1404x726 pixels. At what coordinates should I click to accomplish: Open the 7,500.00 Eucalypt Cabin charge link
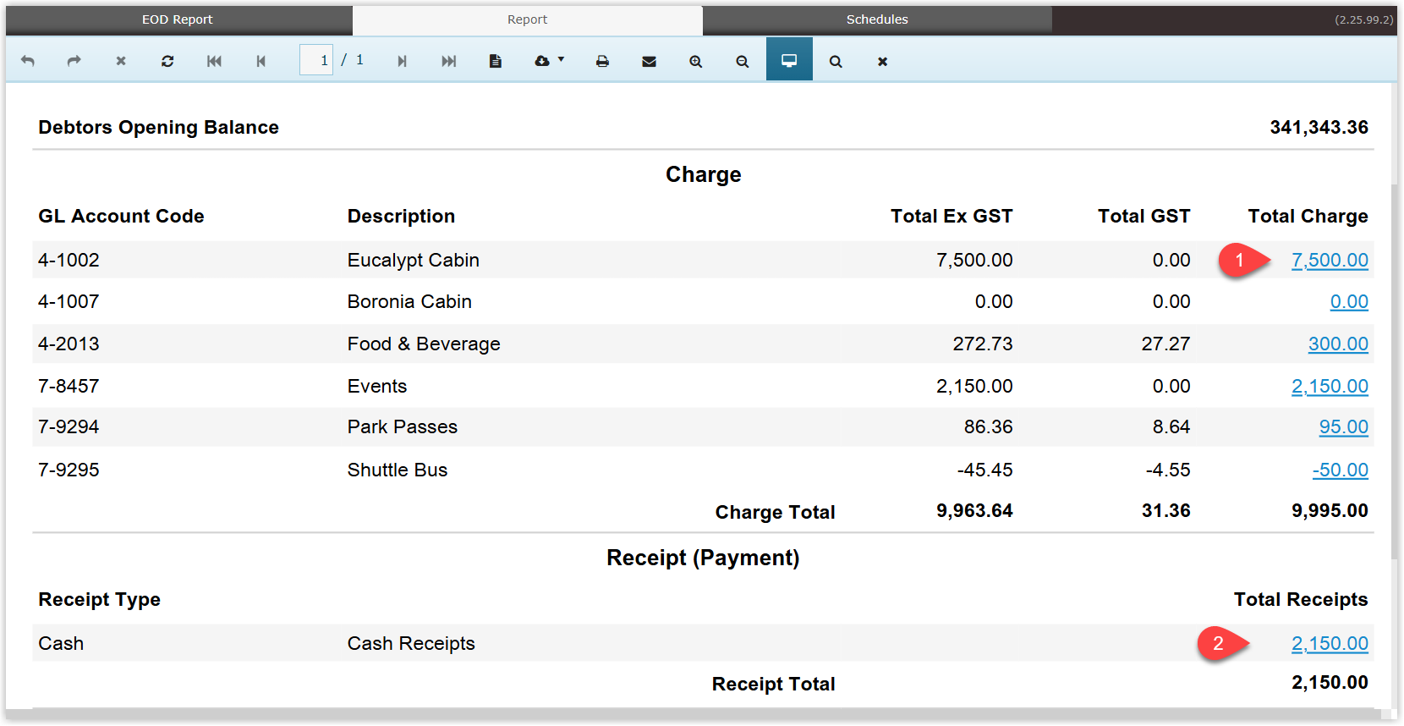tap(1330, 261)
